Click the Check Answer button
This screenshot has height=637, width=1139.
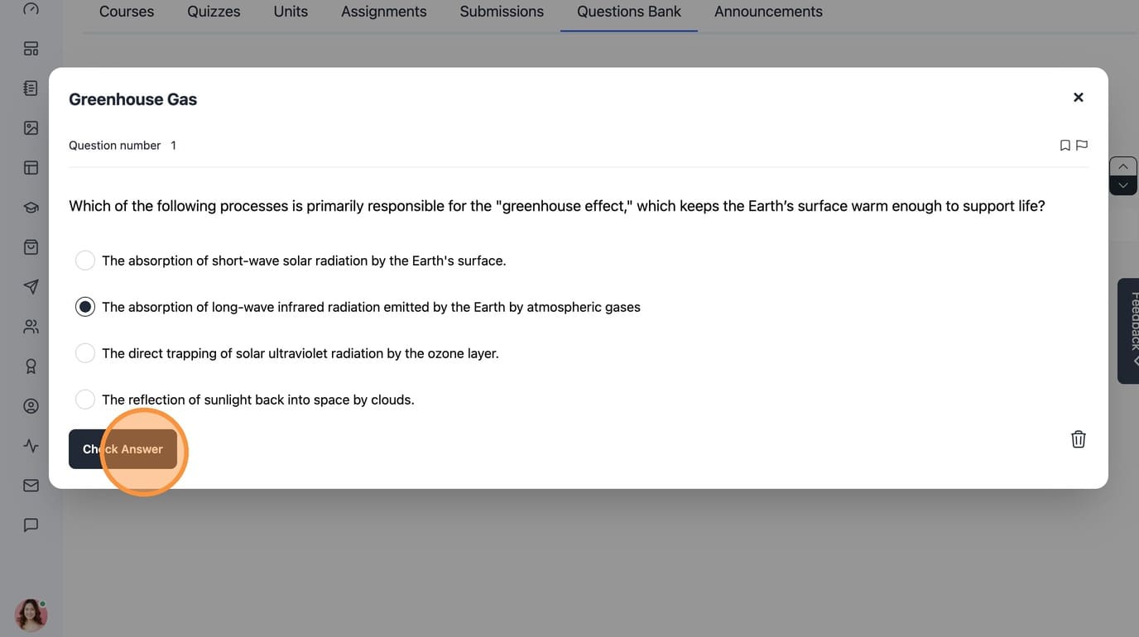click(x=123, y=449)
